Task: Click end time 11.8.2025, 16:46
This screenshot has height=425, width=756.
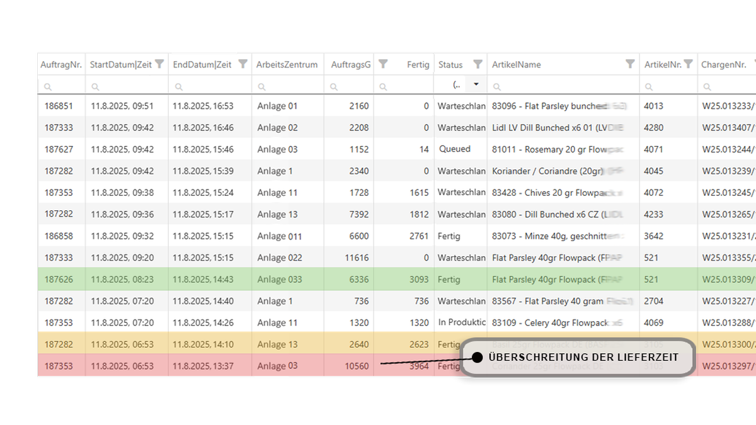Action: pyautogui.click(x=203, y=128)
